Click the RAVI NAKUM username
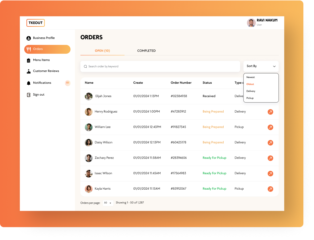Screen dimensions: 314x240 click(267, 20)
